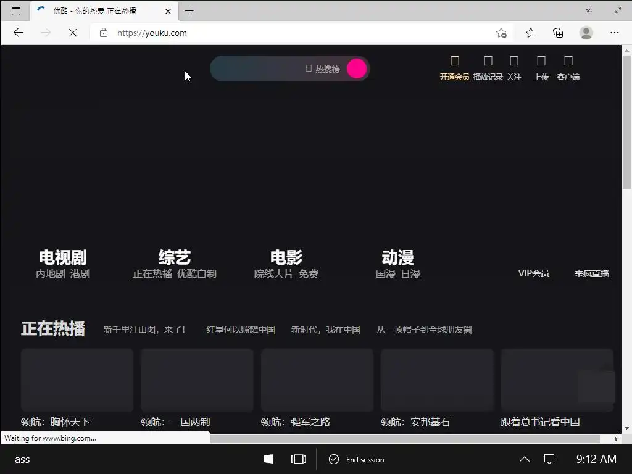Click title 跟着总书记看中国
The width and height of the screenshot is (632, 474).
(540, 422)
